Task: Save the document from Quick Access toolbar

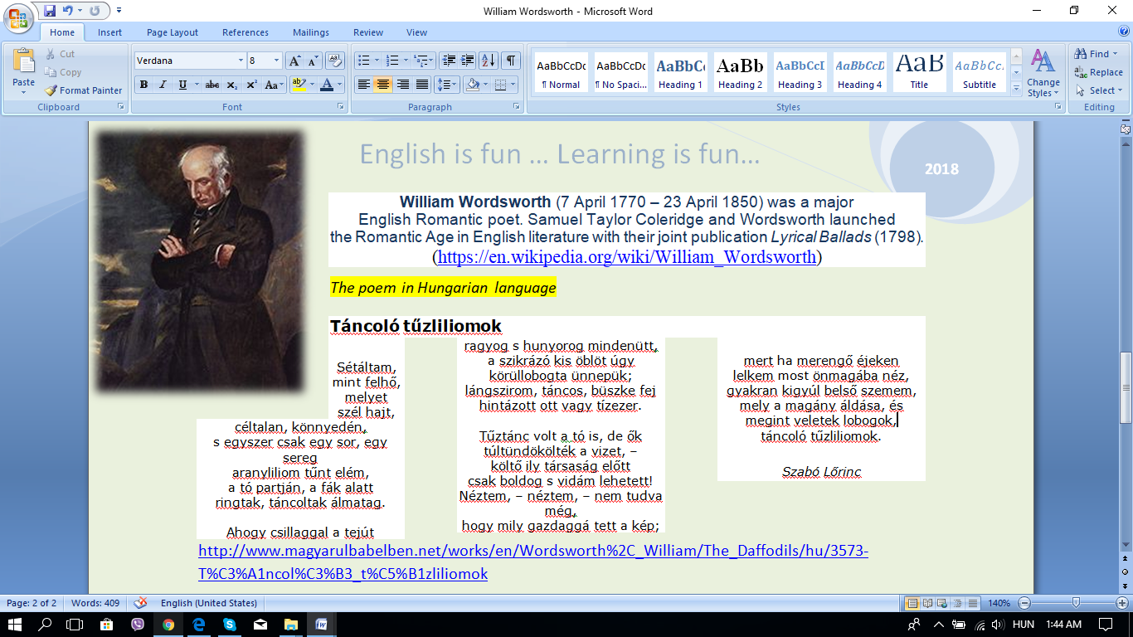Action: coord(50,11)
